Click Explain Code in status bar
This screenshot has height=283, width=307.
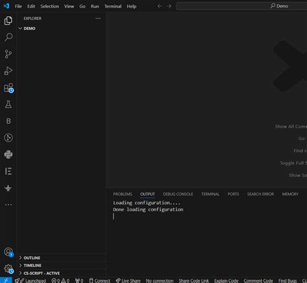(226, 280)
